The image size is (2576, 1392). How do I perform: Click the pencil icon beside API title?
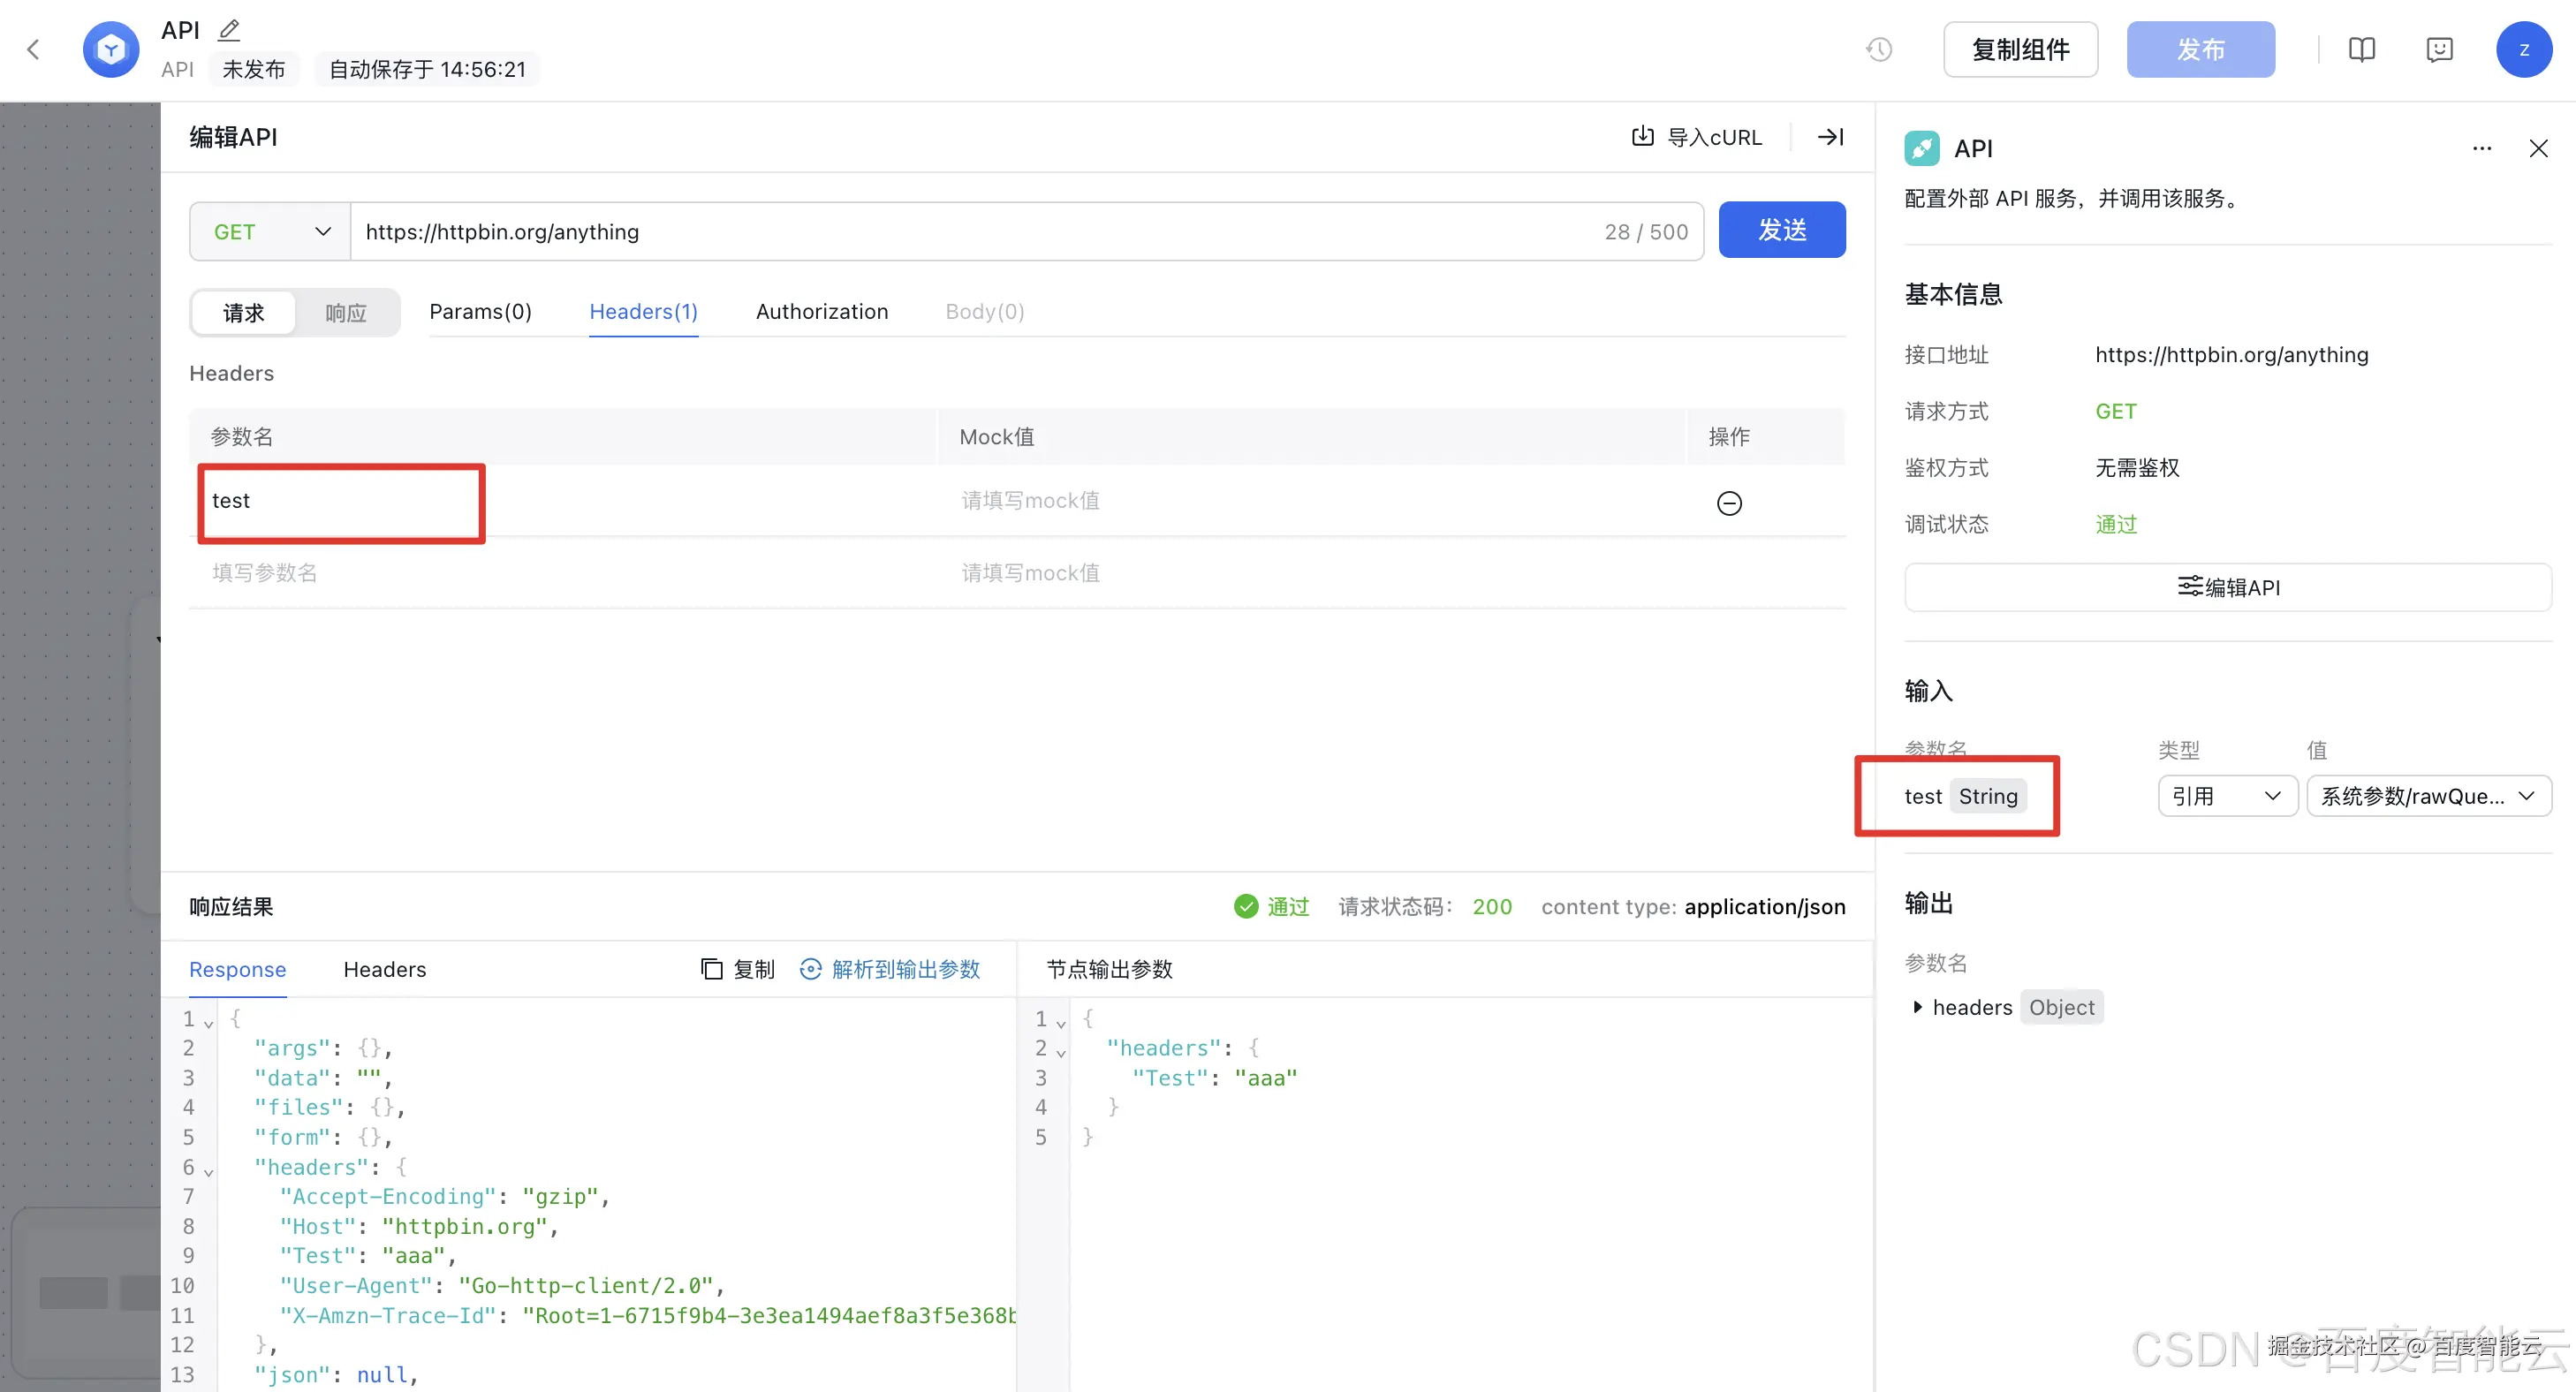point(229,30)
